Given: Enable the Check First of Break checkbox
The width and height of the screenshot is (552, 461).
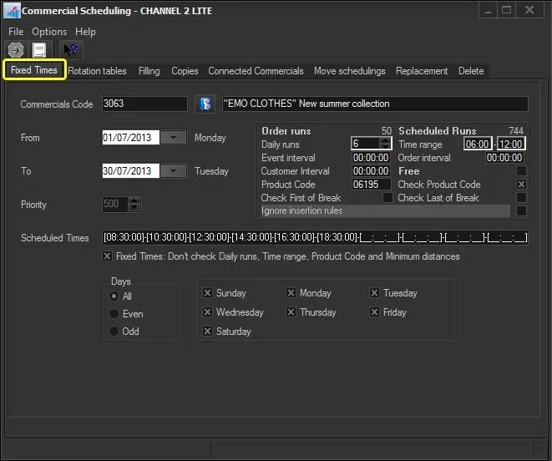Looking at the screenshot, I should point(387,198).
